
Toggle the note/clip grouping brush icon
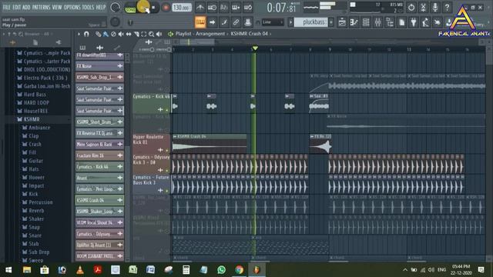click(x=224, y=22)
